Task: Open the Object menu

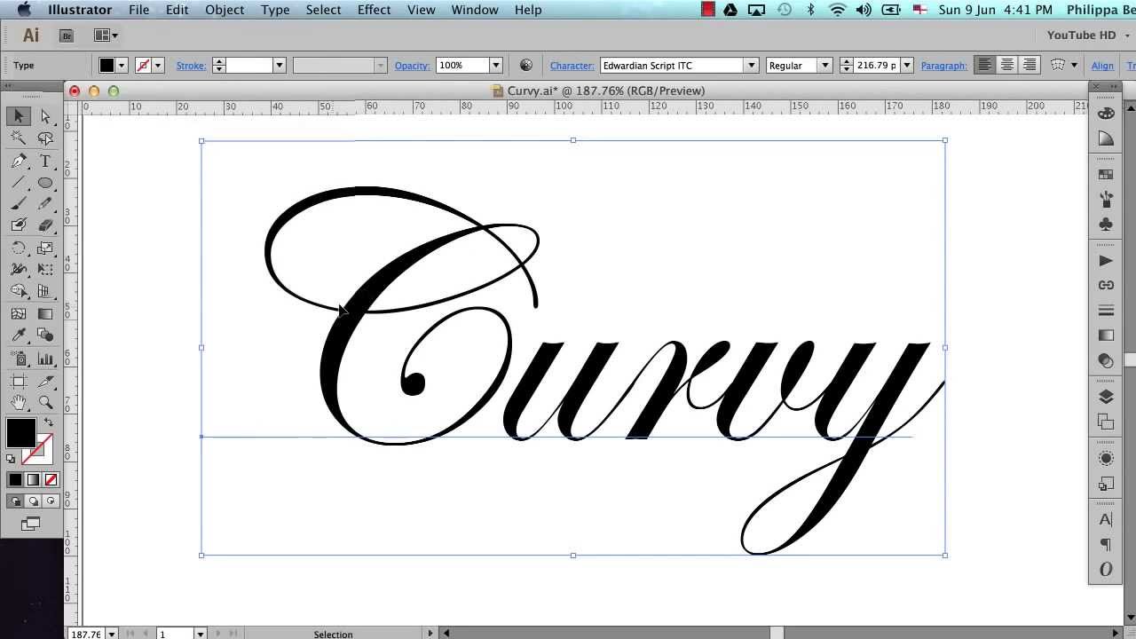Action: (x=225, y=10)
